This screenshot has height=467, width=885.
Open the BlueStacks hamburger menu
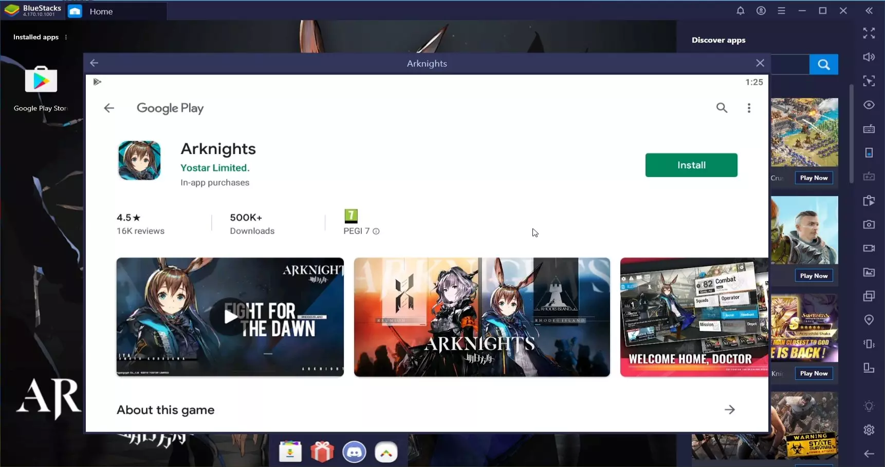[781, 11]
